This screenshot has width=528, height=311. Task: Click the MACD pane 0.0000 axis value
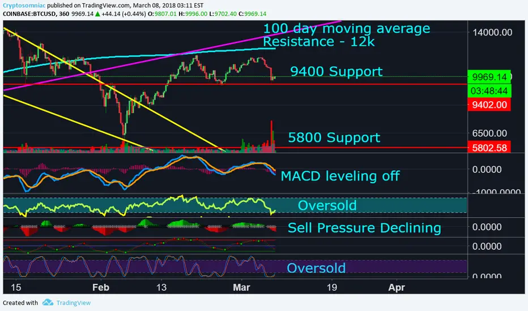coord(487,170)
